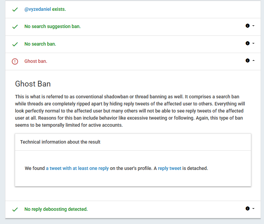Click the info icon in 'Ghost ban' row
Viewport: 264px width, 224px height.
(x=247, y=60)
